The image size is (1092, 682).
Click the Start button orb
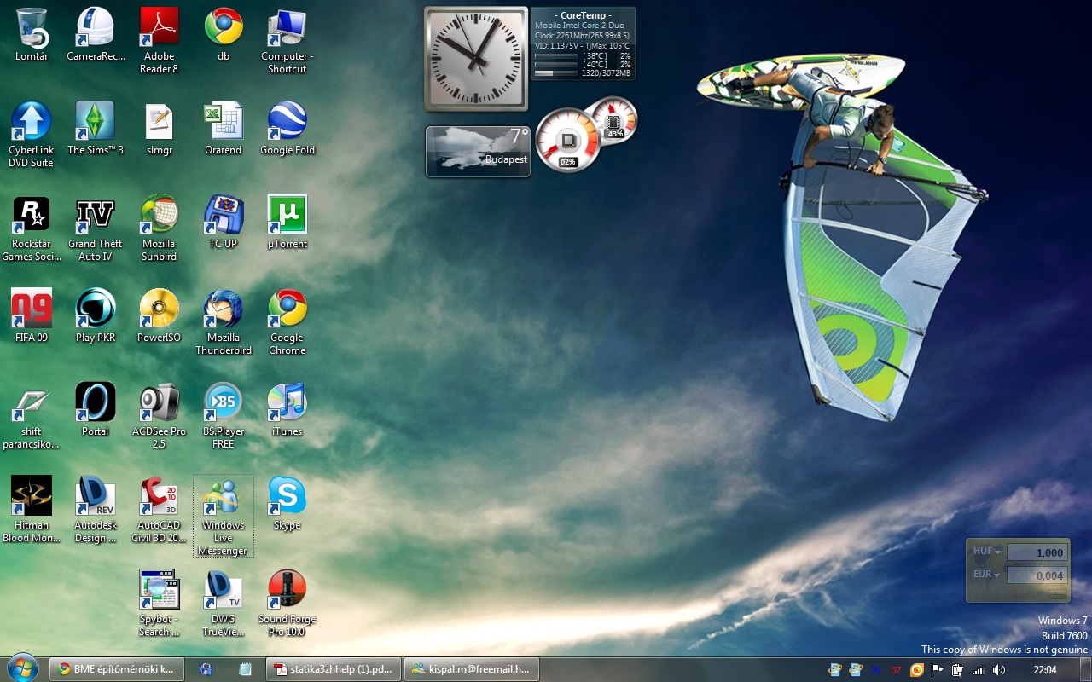click(22, 668)
